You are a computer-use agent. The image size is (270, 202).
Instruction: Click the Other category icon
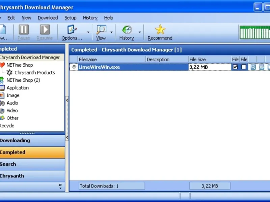tap(2, 118)
